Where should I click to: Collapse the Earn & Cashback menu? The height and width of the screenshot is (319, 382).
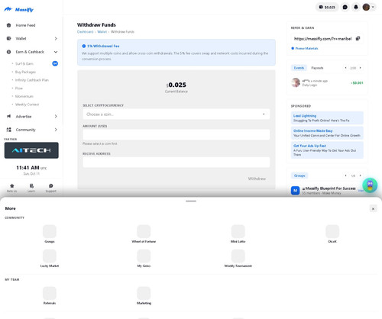tap(31, 52)
